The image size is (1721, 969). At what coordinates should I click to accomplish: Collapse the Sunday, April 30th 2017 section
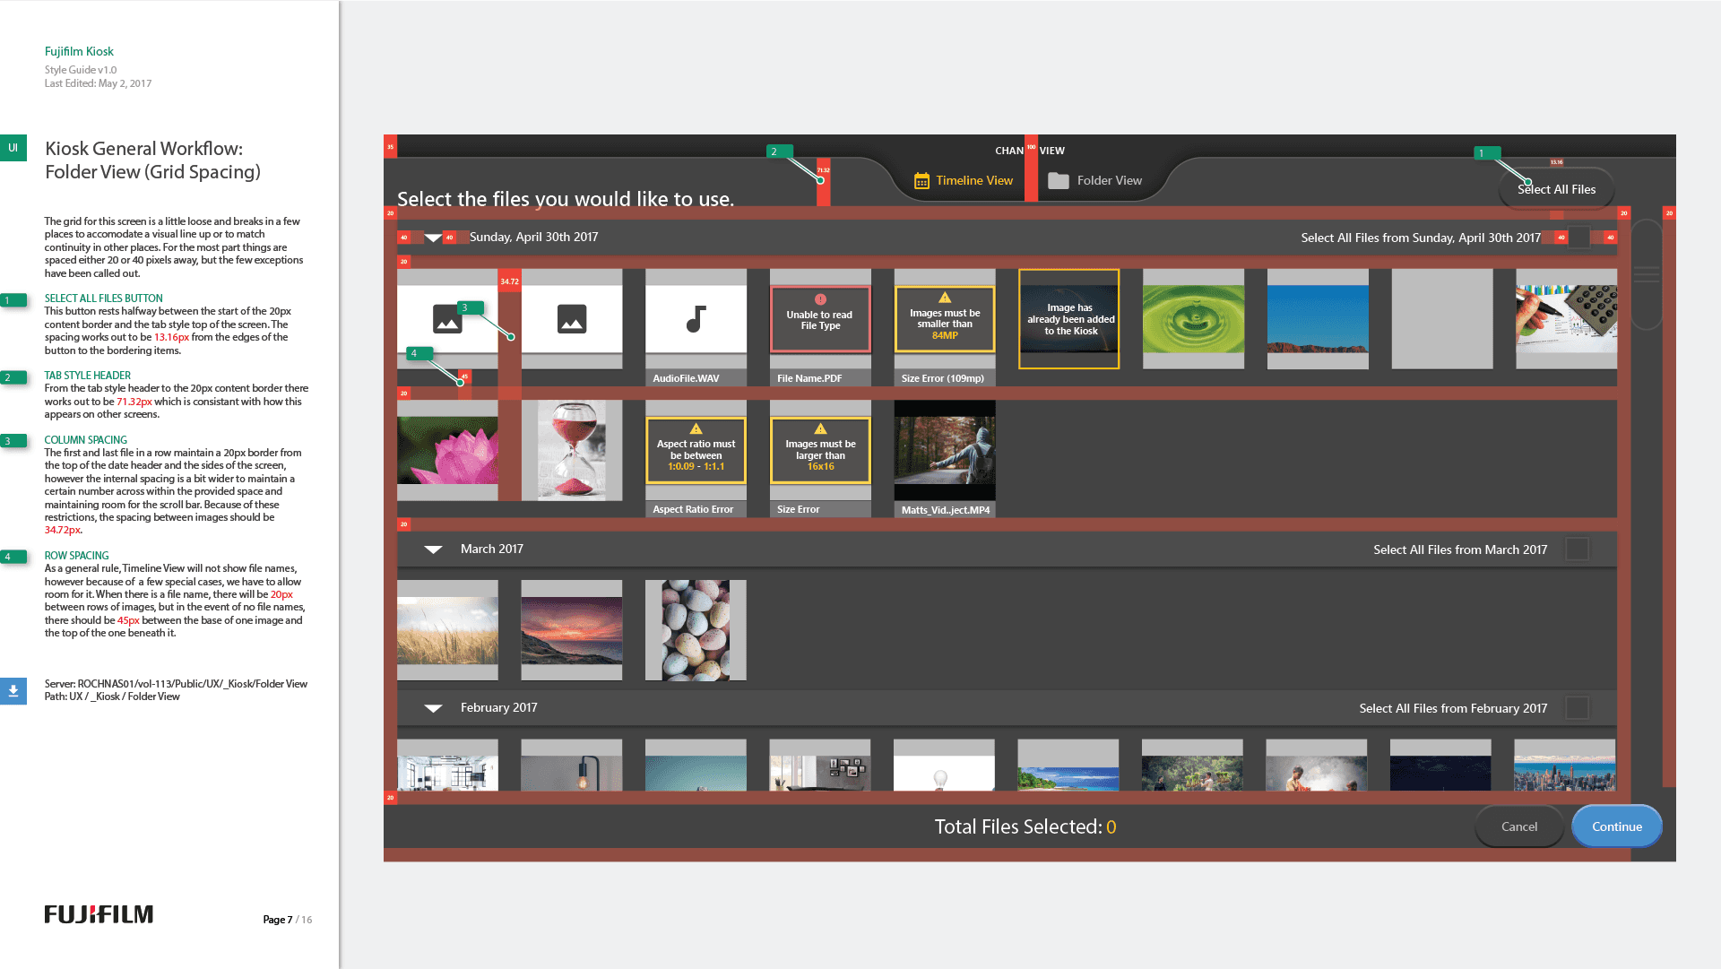(433, 238)
